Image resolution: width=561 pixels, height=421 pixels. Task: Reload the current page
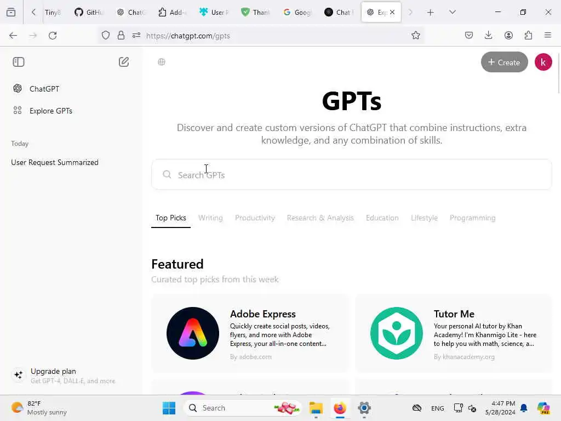click(x=53, y=36)
